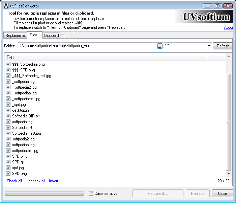Toggle the spd.jpg checkbox
Screen dimensions: 236x203
pyautogui.click(x=8, y=167)
